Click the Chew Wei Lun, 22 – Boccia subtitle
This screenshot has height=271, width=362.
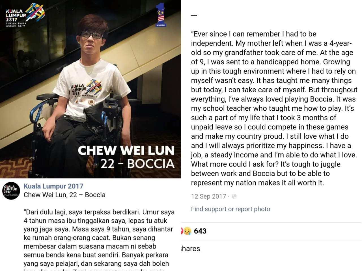(x=64, y=195)
